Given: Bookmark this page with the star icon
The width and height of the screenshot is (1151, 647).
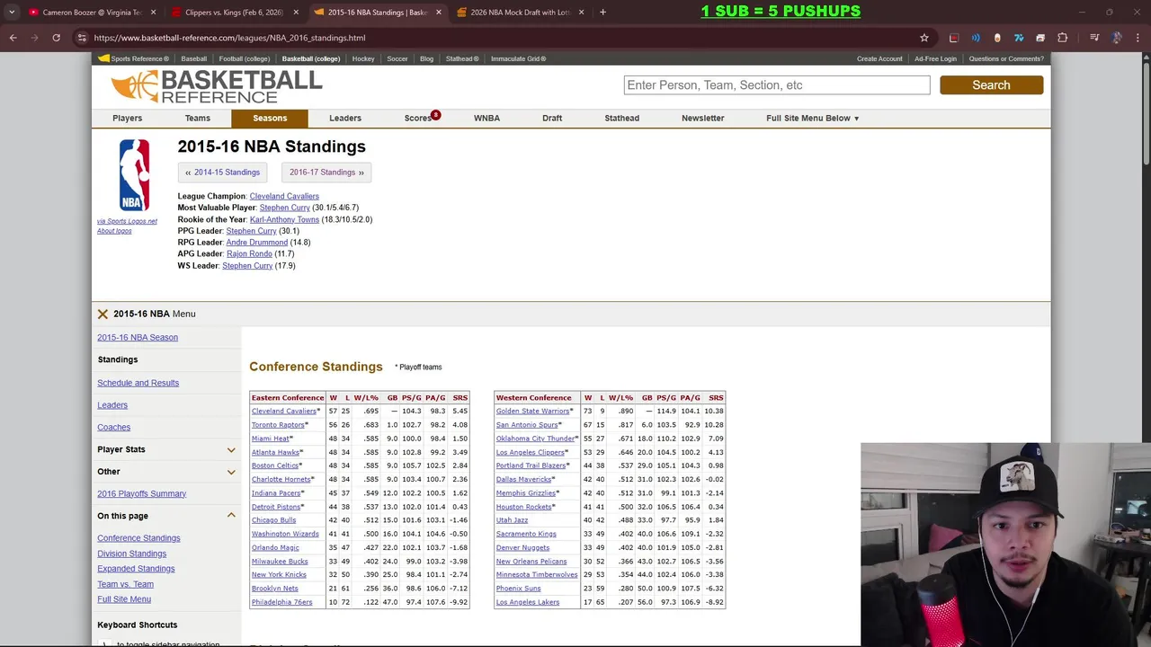Looking at the screenshot, I should click(923, 38).
